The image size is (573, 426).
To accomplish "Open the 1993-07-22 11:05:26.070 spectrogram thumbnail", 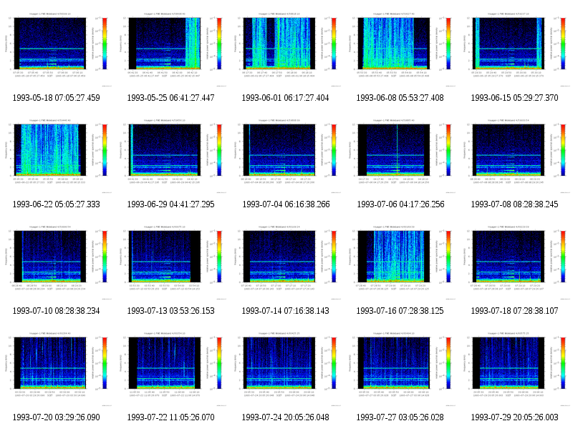I will (170, 369).
